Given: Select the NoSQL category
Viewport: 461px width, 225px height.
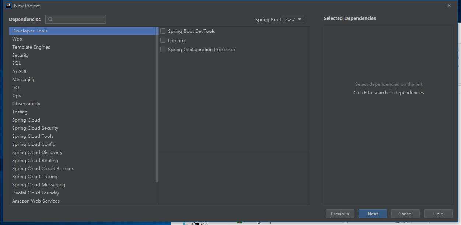Looking at the screenshot, I should [x=83, y=71].
